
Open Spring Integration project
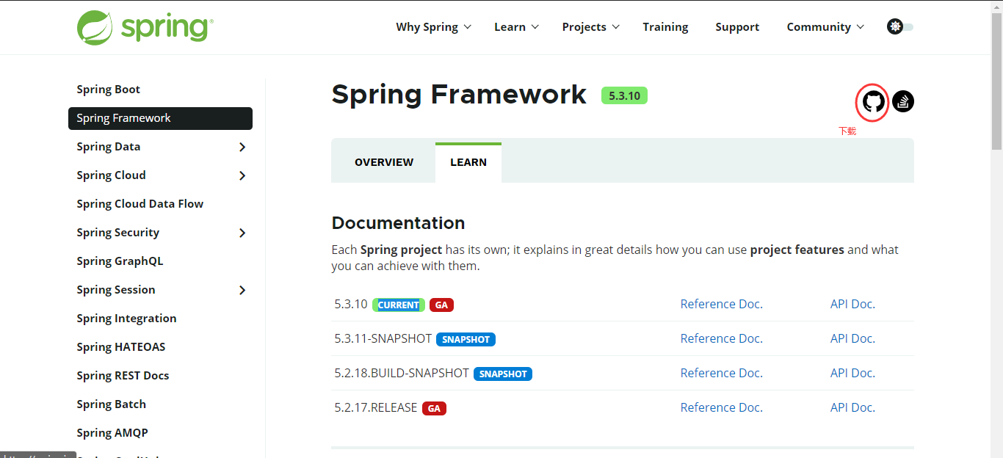[126, 319]
